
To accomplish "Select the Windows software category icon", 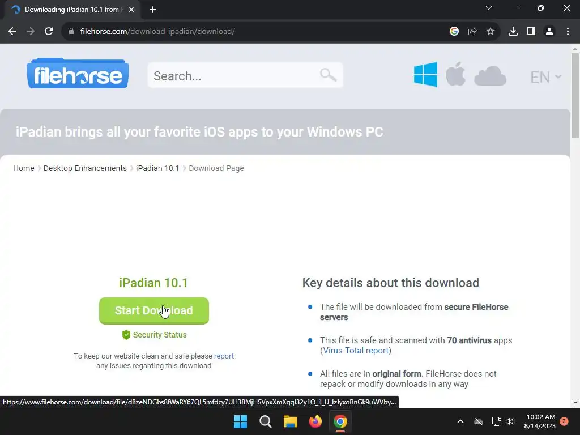I will [x=425, y=74].
